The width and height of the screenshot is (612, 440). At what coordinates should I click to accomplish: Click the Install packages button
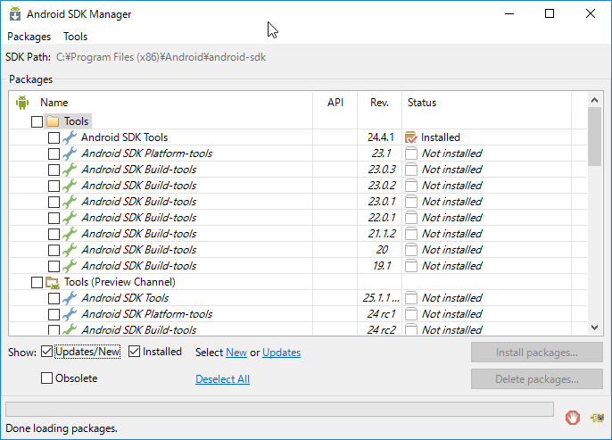pos(537,353)
